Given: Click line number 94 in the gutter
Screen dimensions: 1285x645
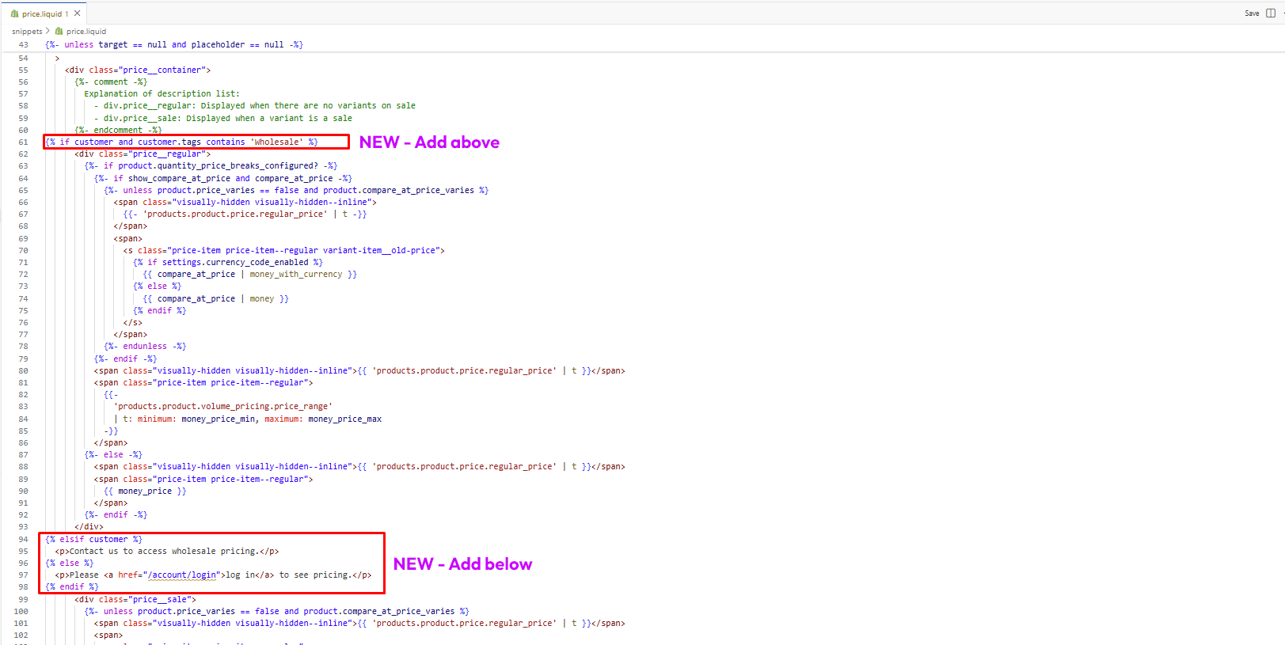Looking at the screenshot, I should pos(23,539).
